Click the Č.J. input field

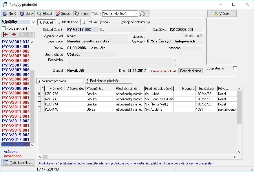127,30
